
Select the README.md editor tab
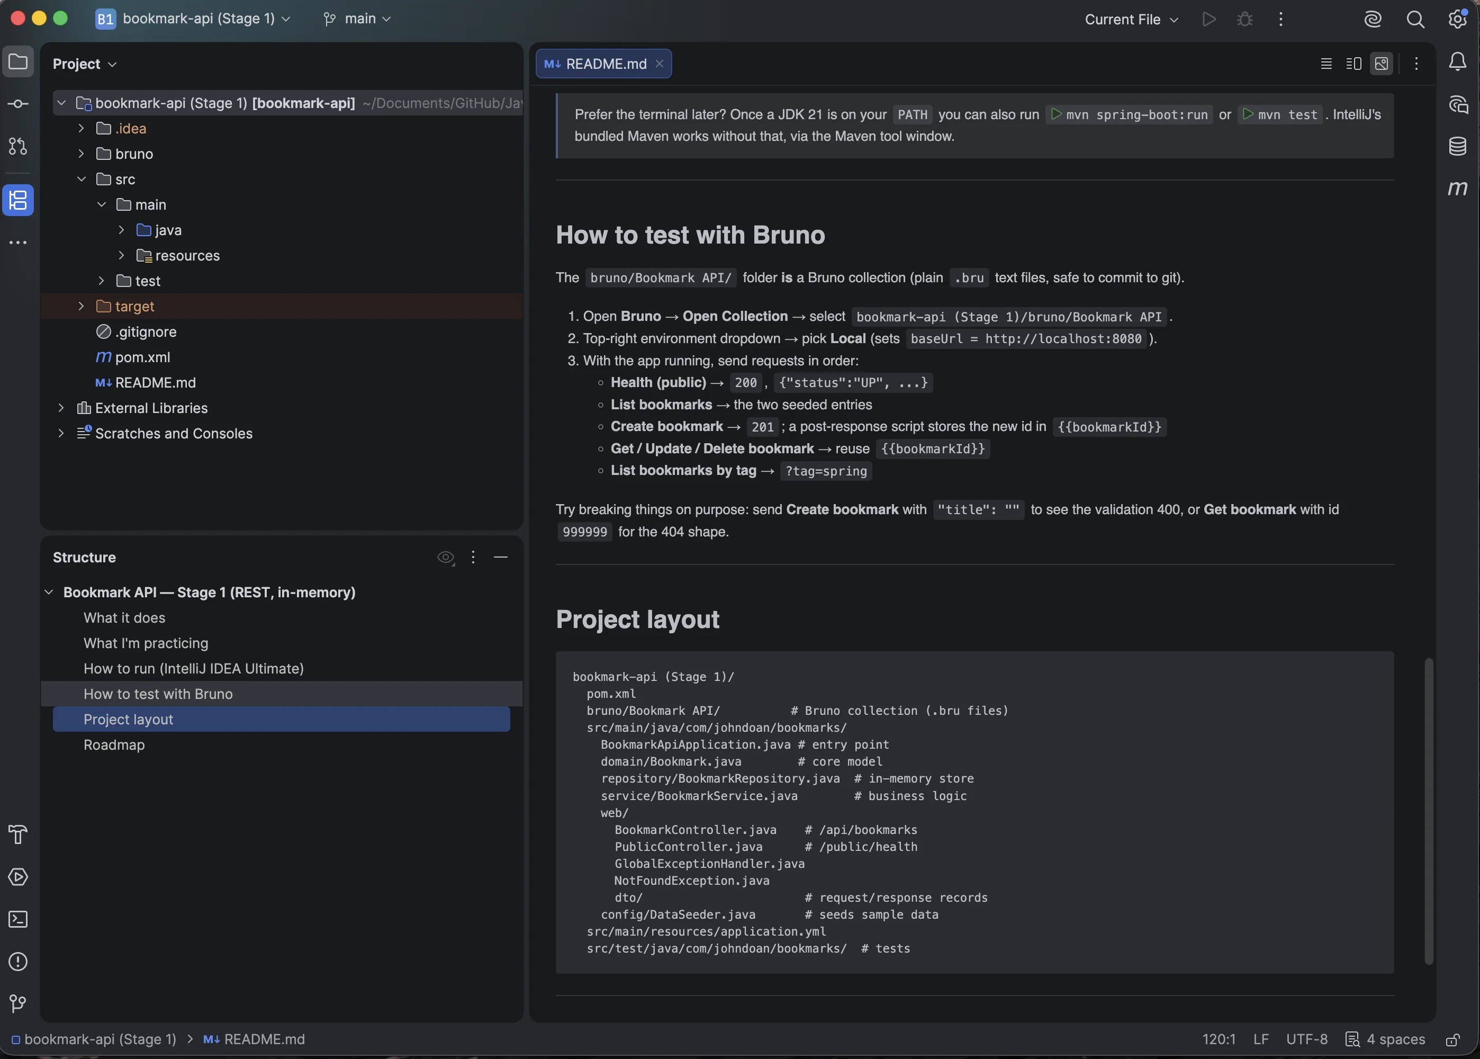[603, 64]
